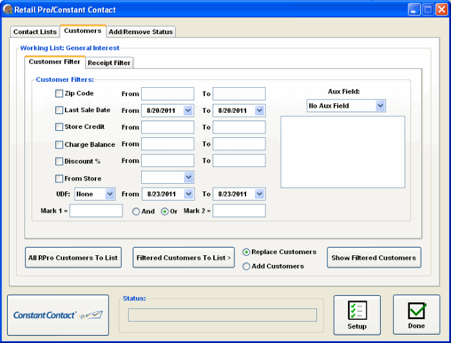Focus the Discount % To field

[239, 161]
